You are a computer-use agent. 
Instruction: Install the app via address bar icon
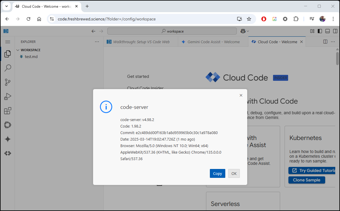click(x=240, y=19)
